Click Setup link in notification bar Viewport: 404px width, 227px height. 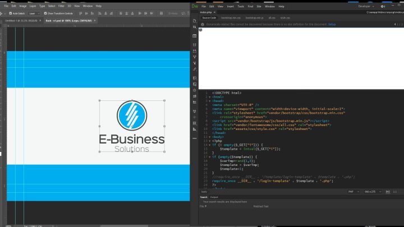coord(332,25)
